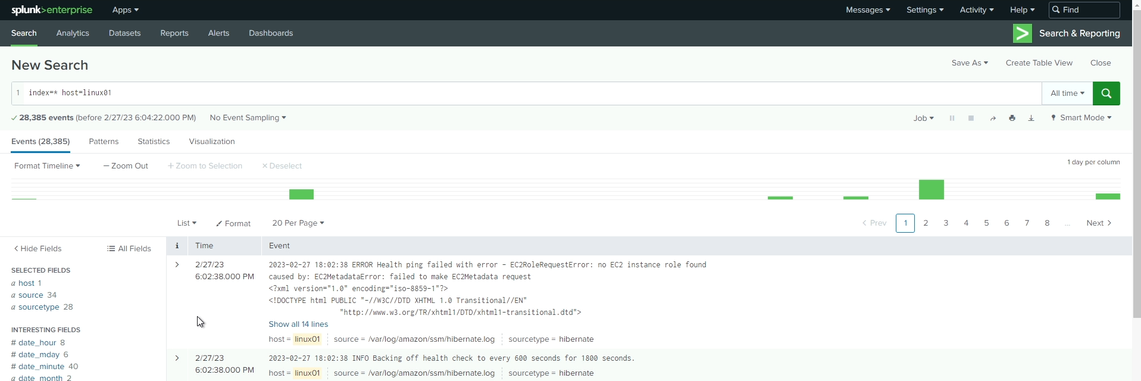Click the host selected field
This screenshot has height=381, width=1141.
(x=26, y=283)
